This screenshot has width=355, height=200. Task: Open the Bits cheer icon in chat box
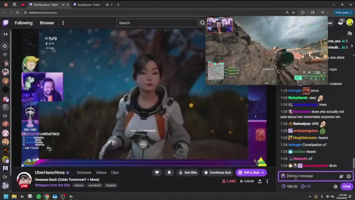click(x=341, y=176)
